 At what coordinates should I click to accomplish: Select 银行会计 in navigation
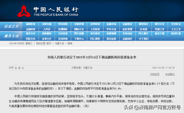point(160,24)
